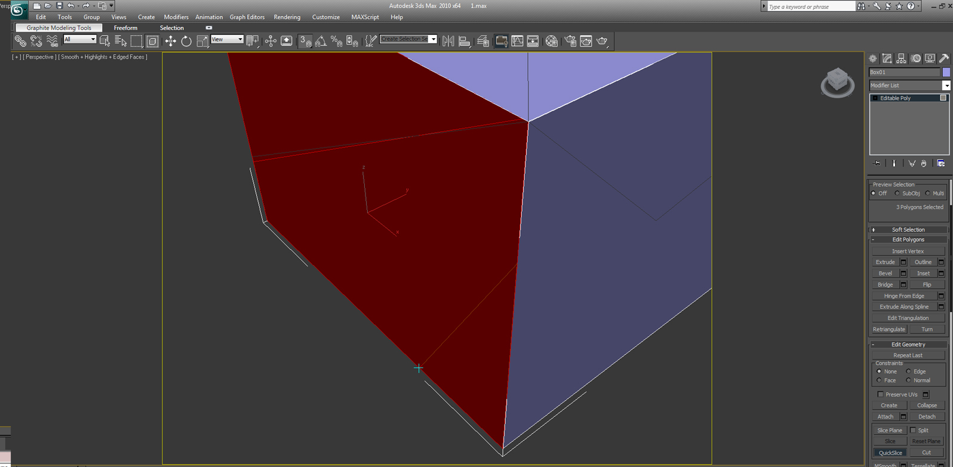Choose the SubObj preview selection option
The width and height of the screenshot is (953, 467).
coord(897,193)
